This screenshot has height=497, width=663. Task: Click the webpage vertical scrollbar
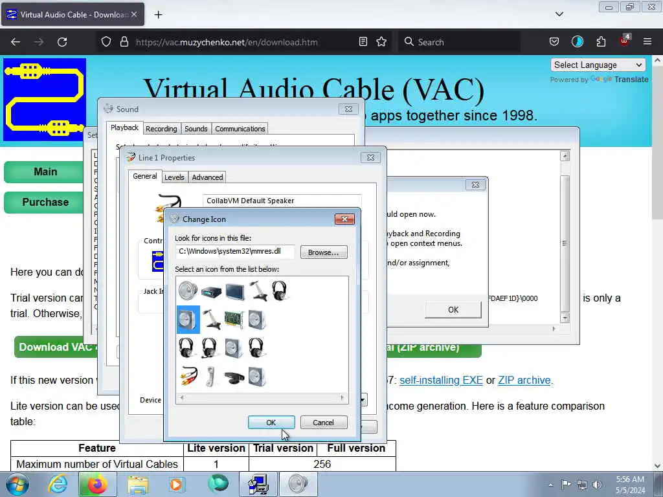[657, 263]
